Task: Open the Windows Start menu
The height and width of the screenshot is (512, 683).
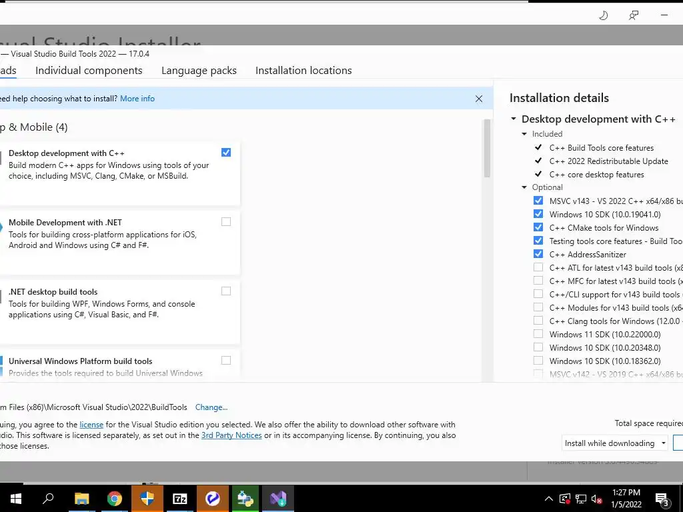Action: coord(16,499)
